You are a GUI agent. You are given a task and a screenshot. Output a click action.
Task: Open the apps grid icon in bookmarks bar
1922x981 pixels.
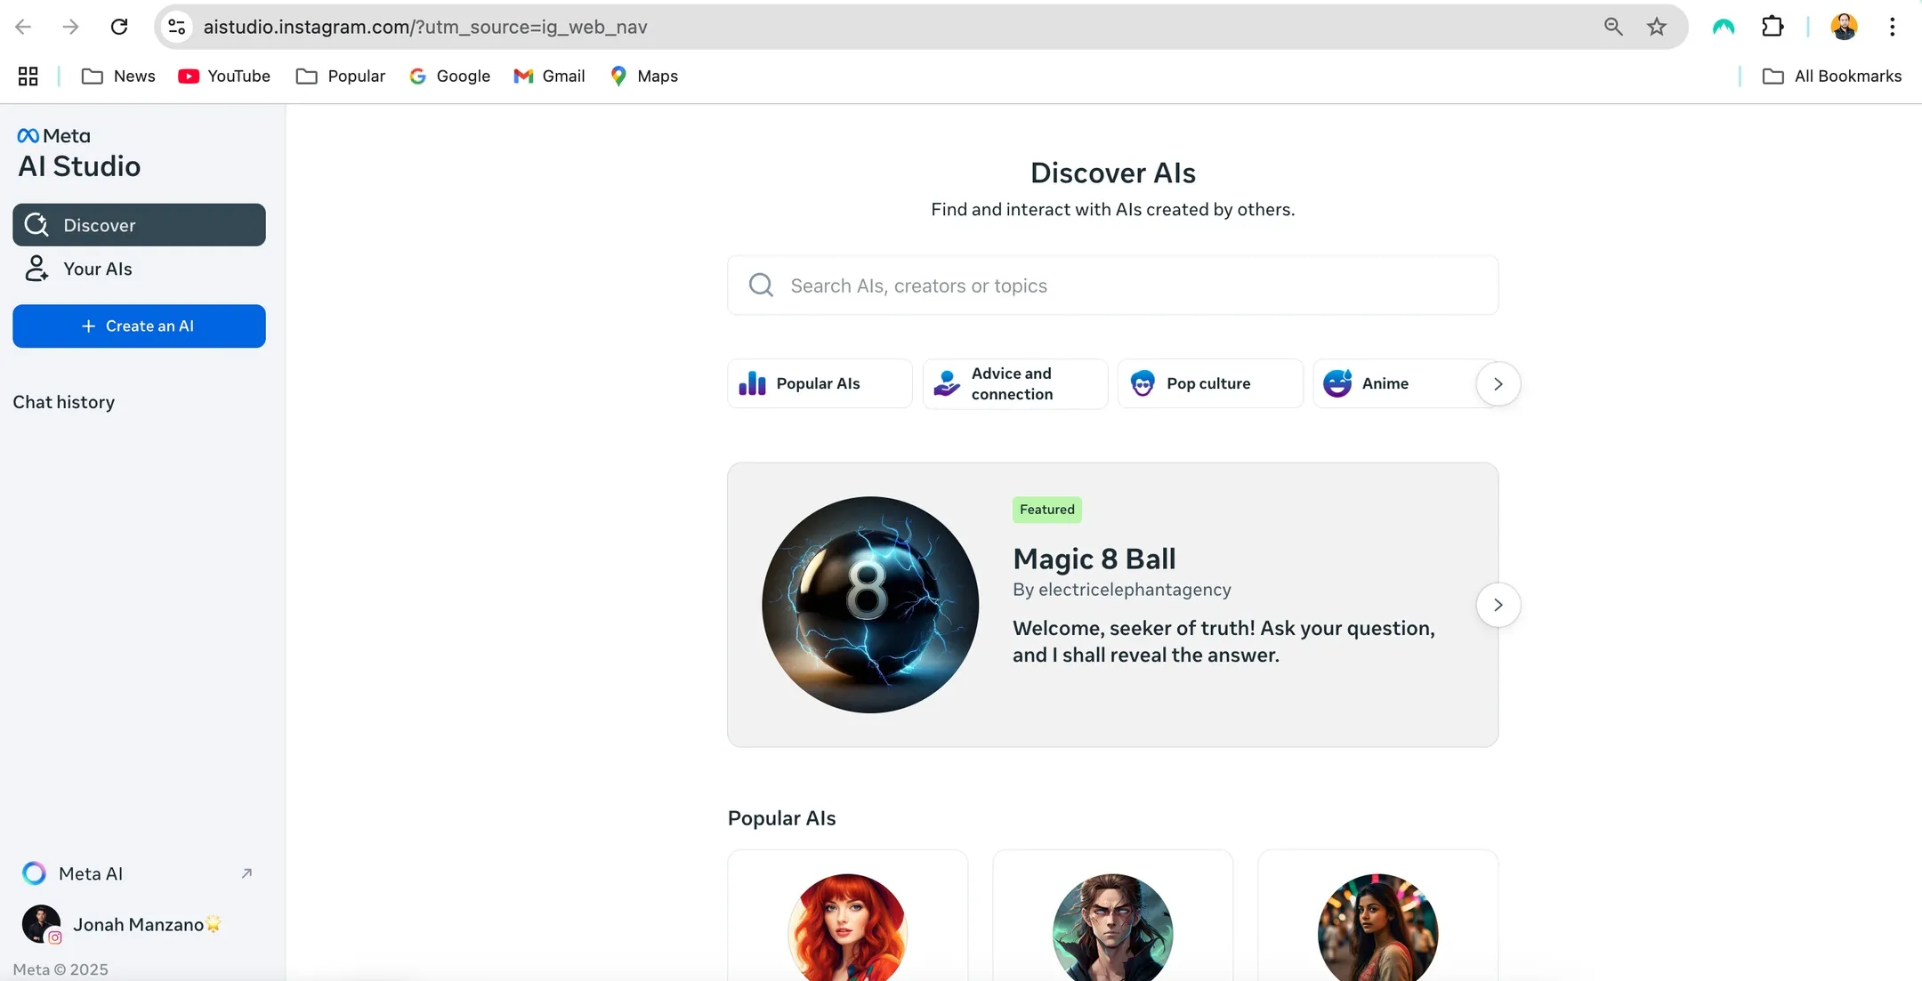coord(28,76)
